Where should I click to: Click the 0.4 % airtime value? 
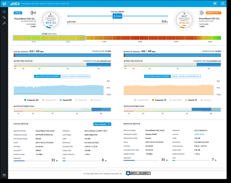pyautogui.click(x=165, y=22)
